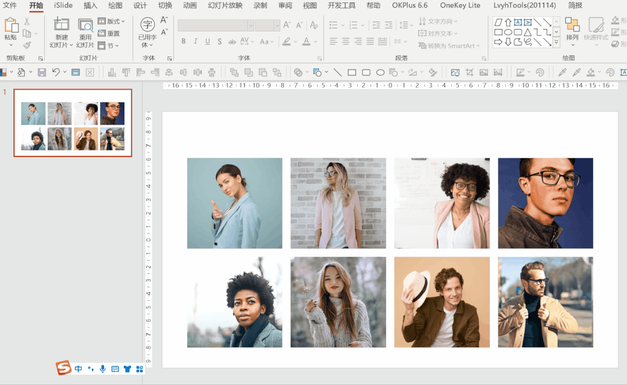
Task: Select the Format Painter brush icon
Action: pyautogui.click(x=27, y=45)
